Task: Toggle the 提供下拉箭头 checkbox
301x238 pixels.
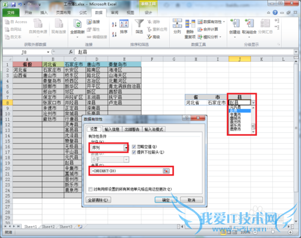Action: [x=134, y=153]
